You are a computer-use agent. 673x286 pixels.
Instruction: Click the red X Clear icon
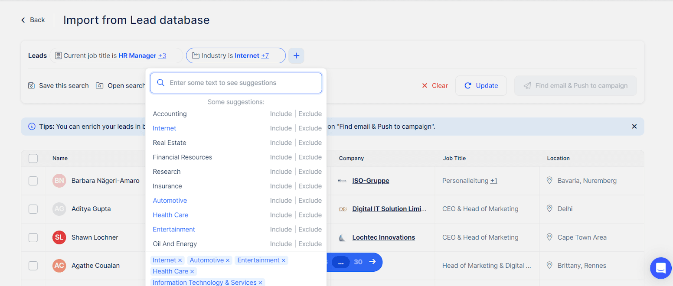click(424, 85)
